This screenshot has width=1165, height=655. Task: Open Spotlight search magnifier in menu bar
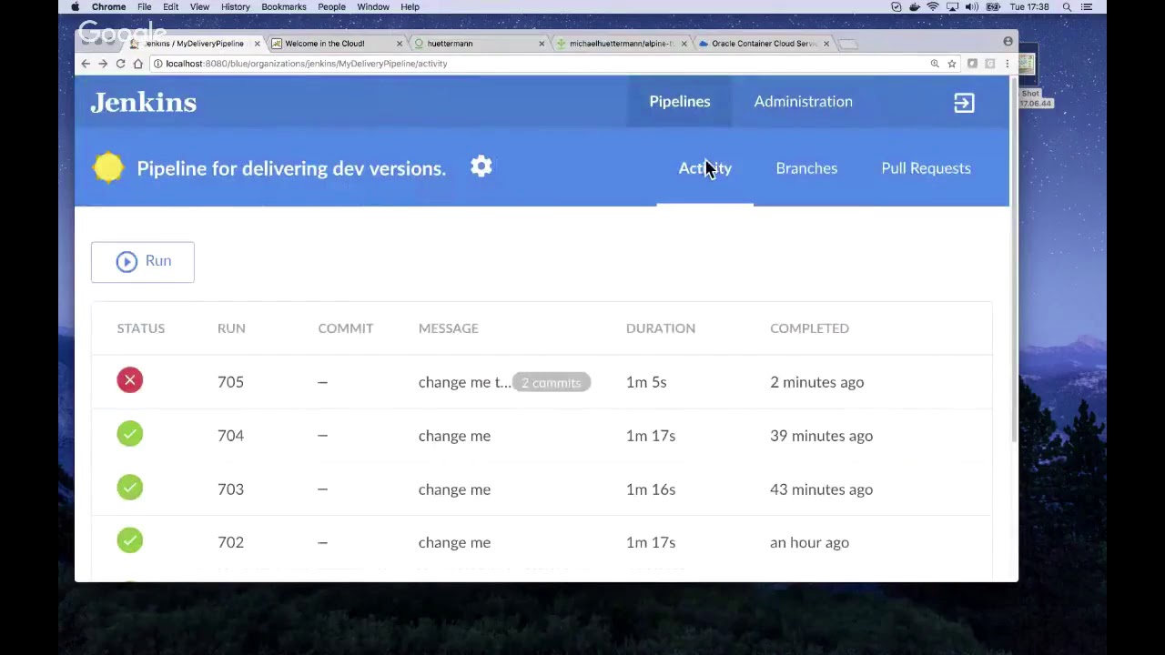tap(1067, 7)
